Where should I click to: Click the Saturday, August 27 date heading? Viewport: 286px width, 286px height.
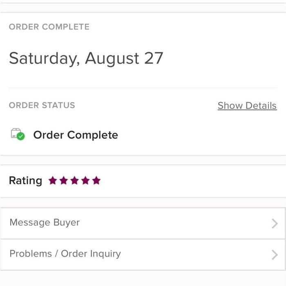click(86, 58)
